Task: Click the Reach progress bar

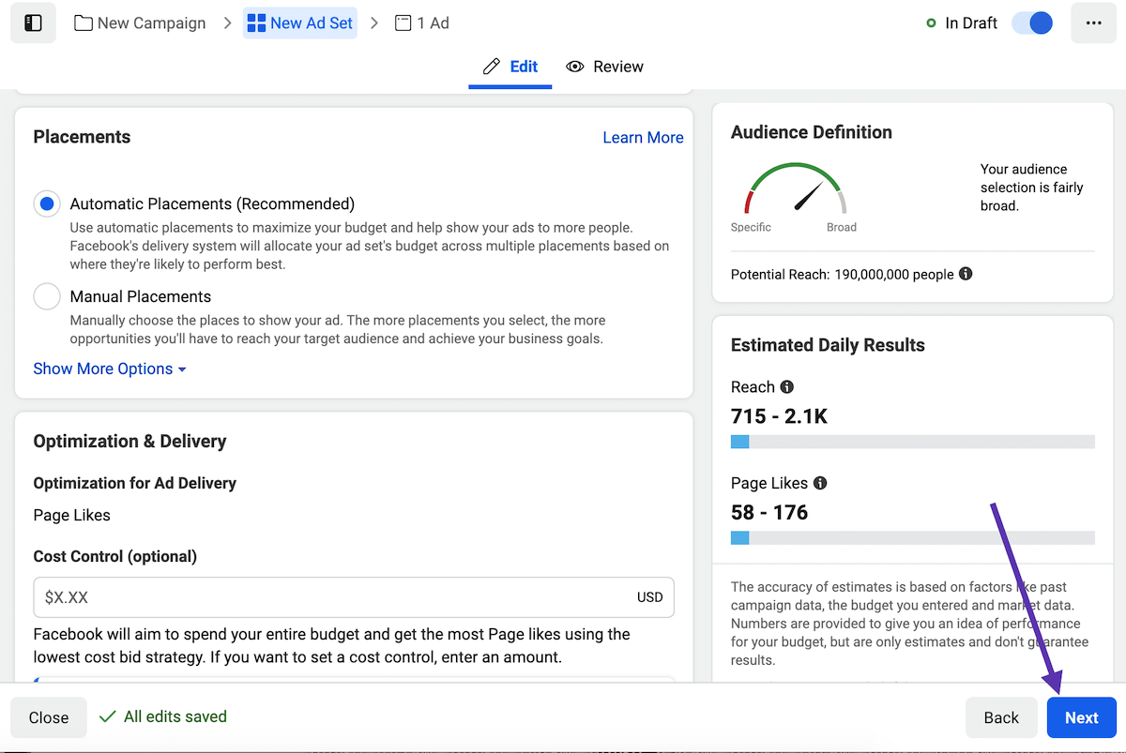Action: [x=912, y=441]
